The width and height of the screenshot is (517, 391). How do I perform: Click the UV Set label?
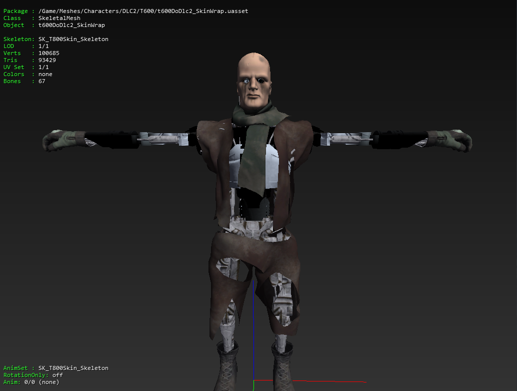pos(13,67)
